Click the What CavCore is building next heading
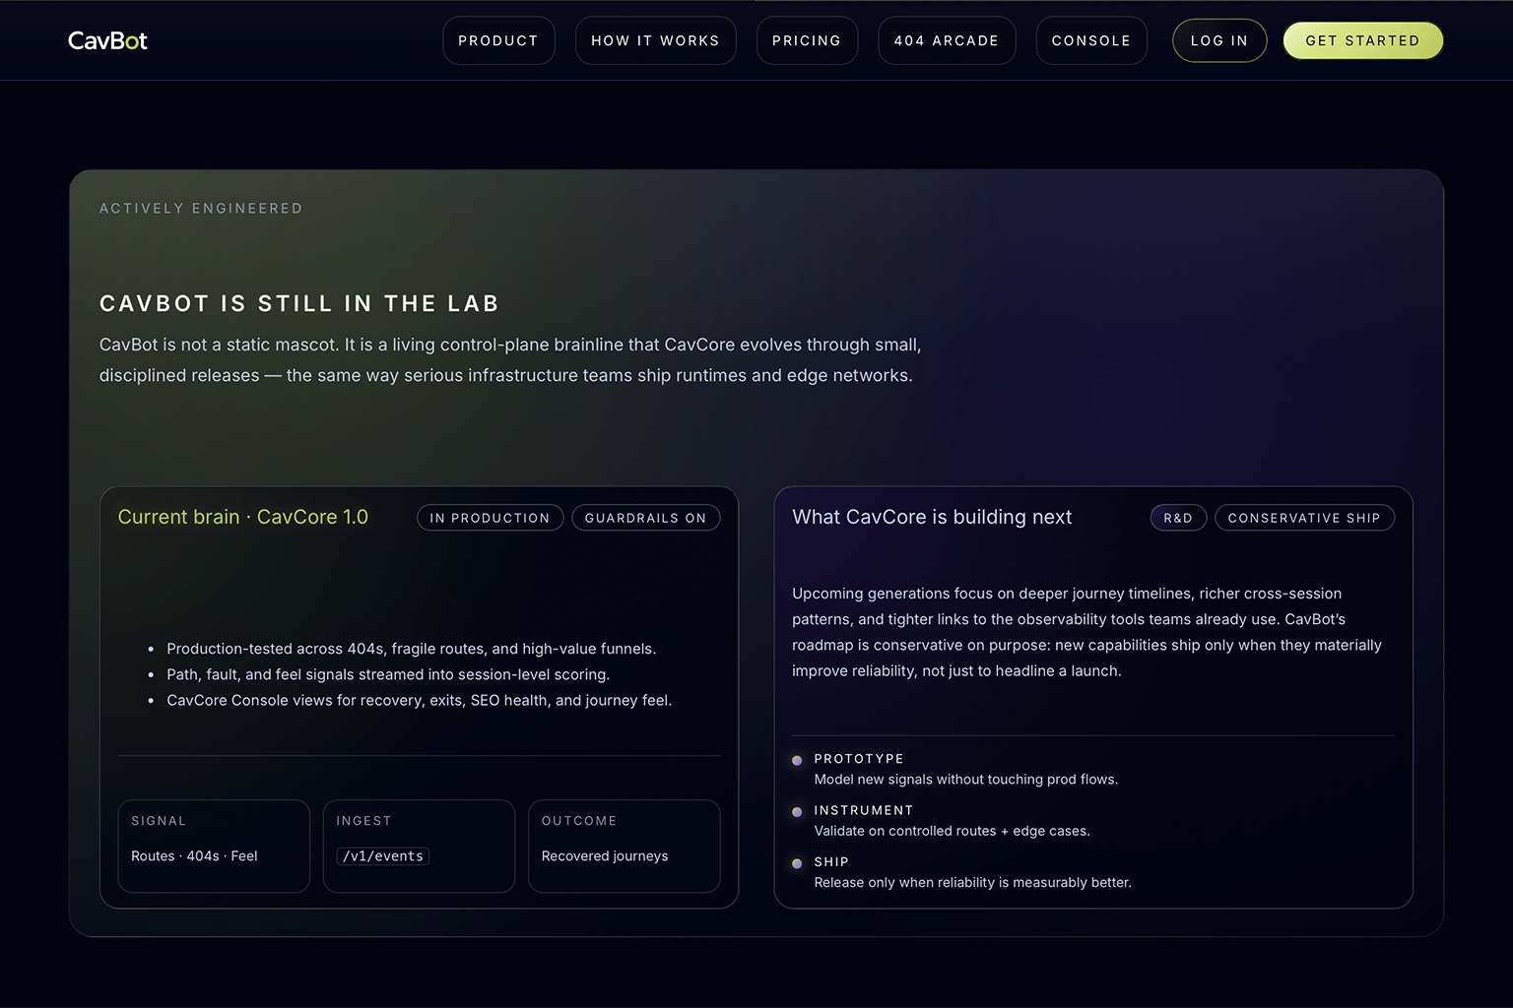This screenshot has width=1513, height=1008. 932,517
